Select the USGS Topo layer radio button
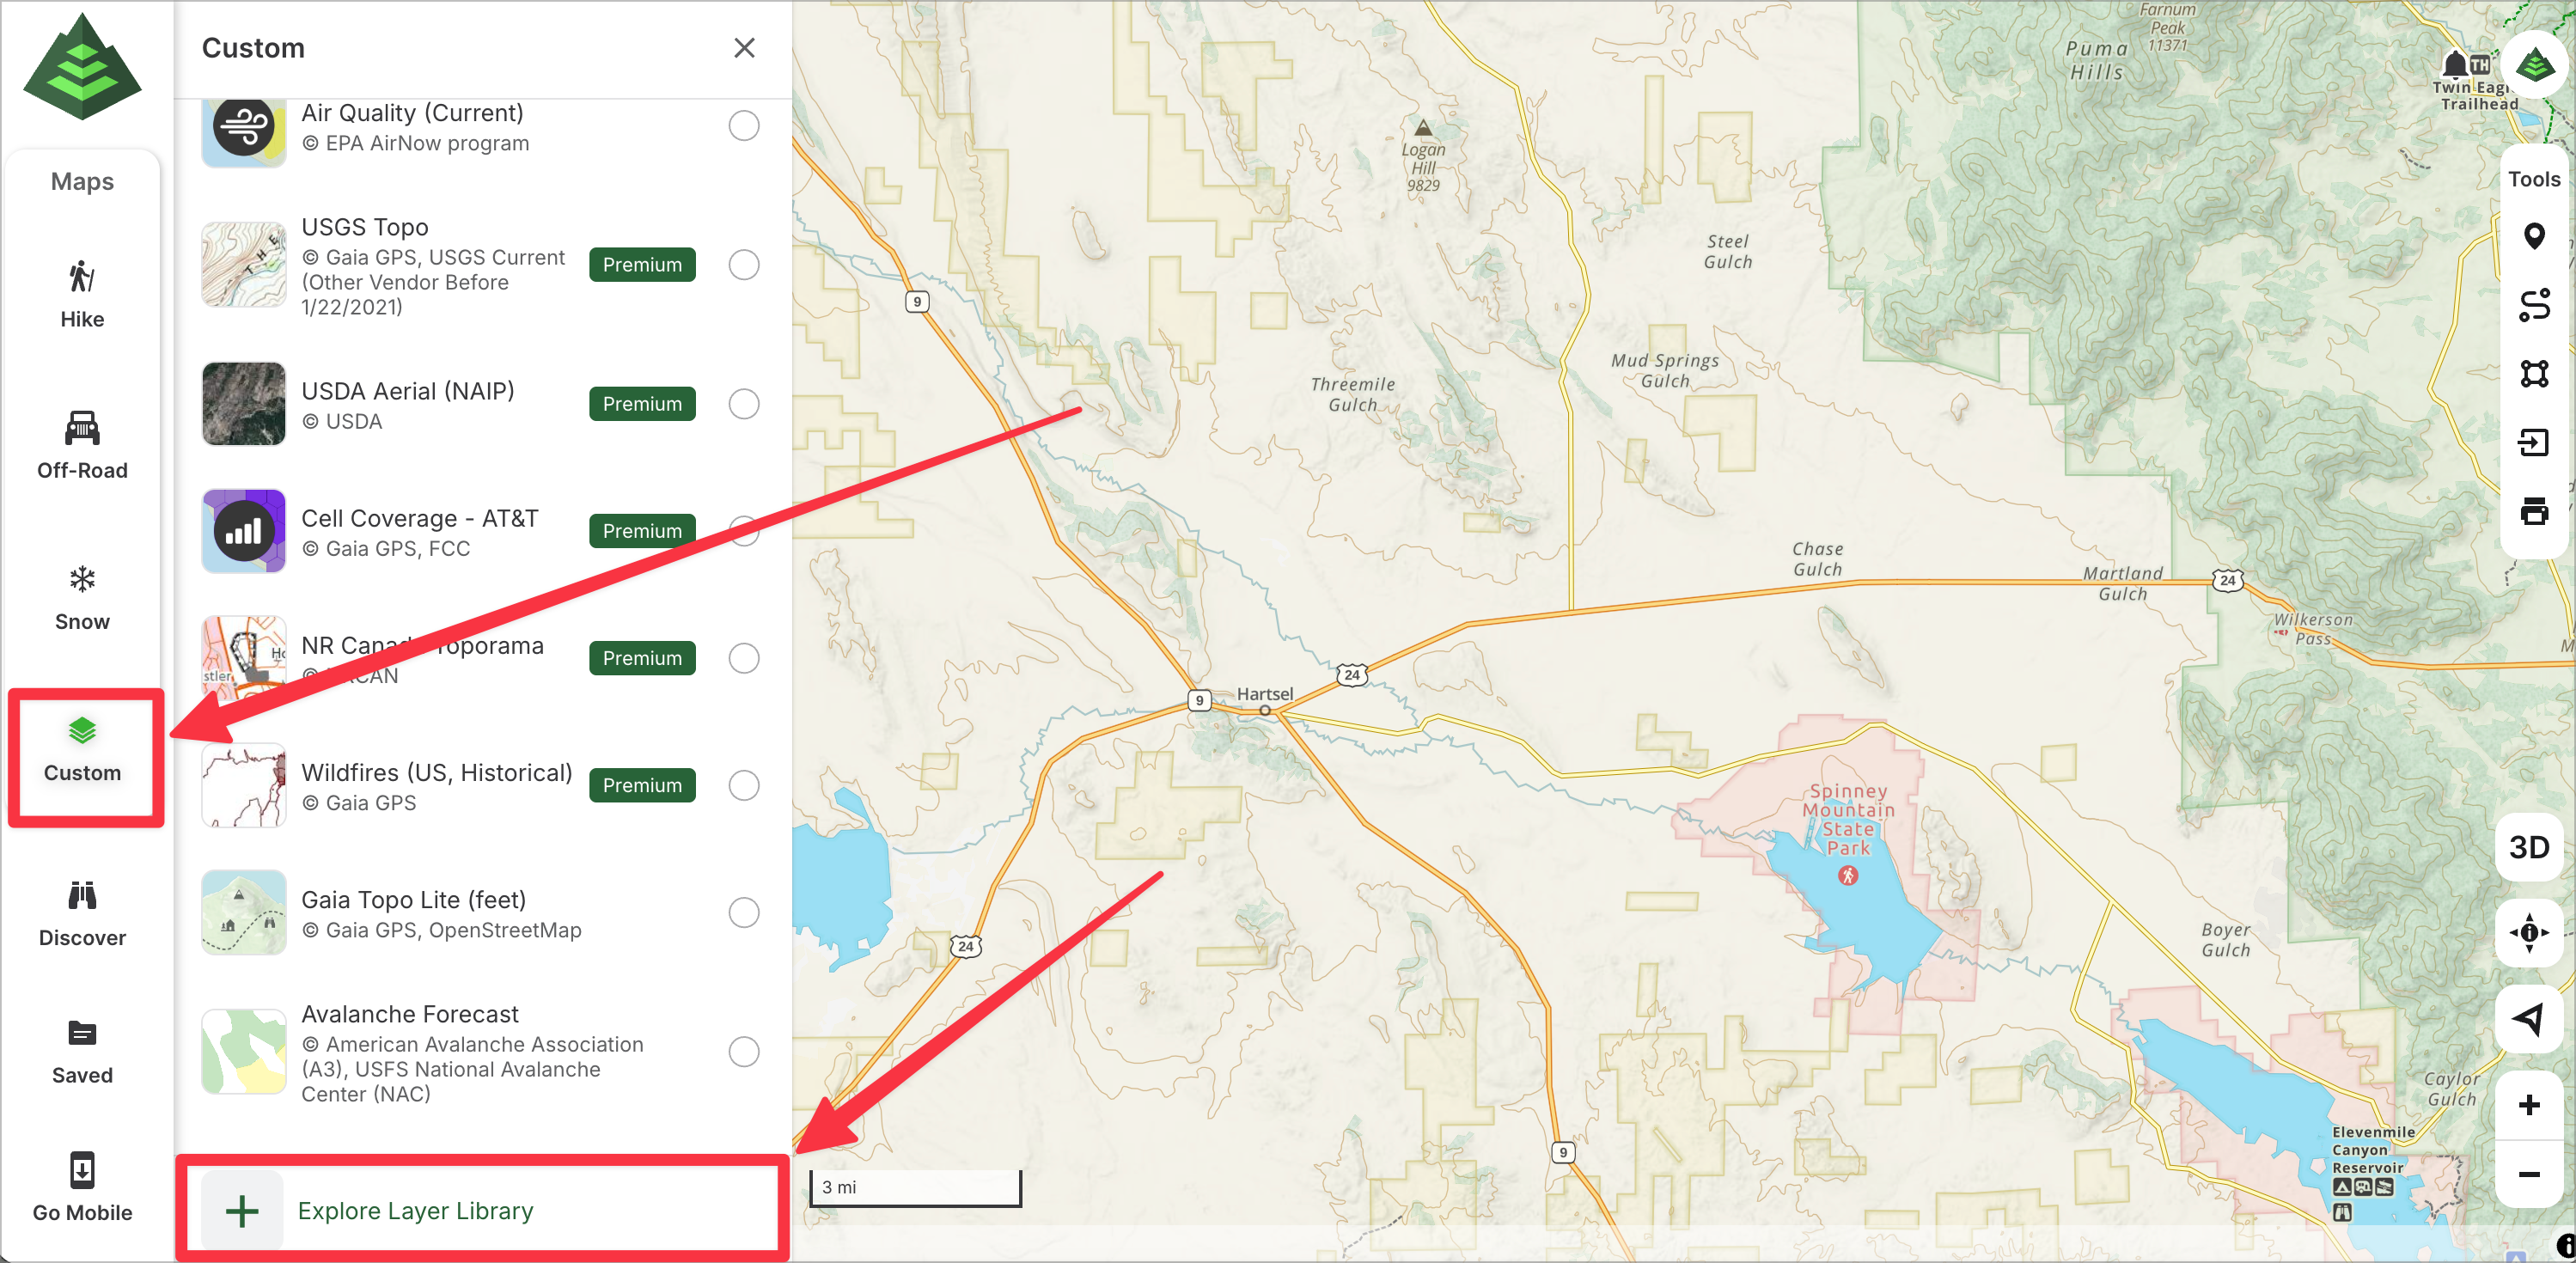Viewport: 2576px width, 1263px height. point(743,265)
